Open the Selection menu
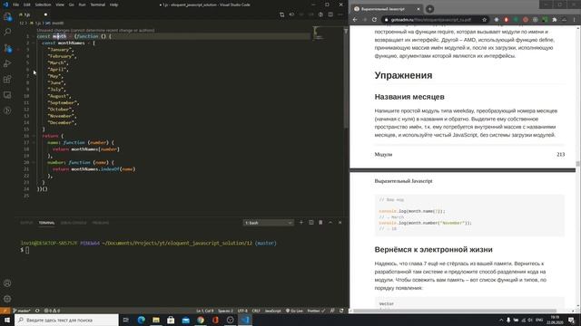The image size is (581, 326). [43, 5]
